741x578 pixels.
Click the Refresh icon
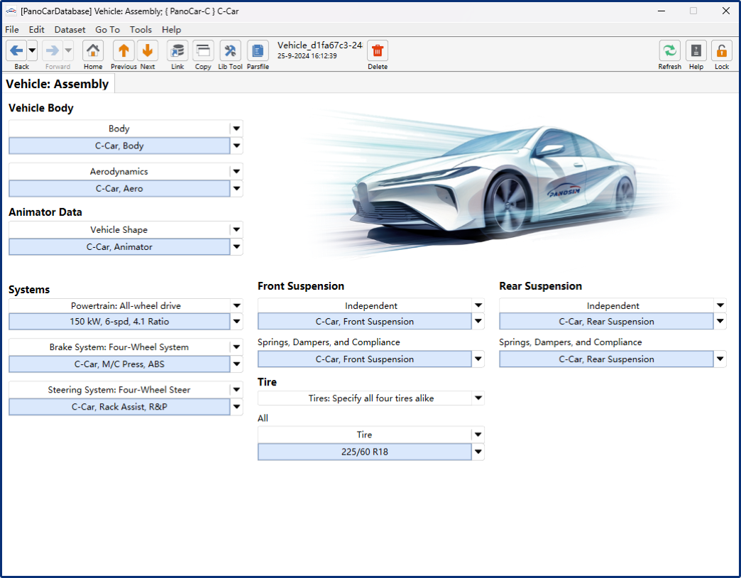tap(669, 50)
